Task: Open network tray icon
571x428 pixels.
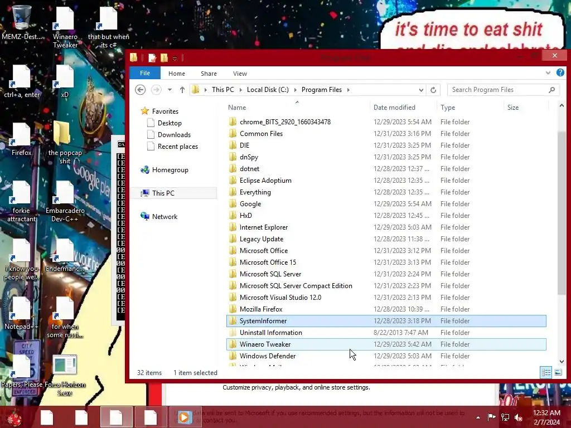Action: click(x=505, y=417)
